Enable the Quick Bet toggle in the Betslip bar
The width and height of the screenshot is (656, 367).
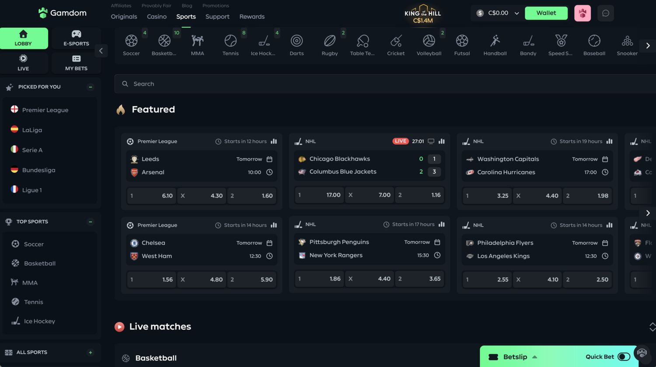point(622,357)
